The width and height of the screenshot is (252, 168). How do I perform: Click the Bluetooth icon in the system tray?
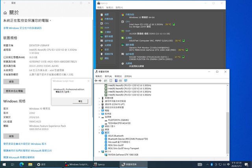(x=212, y=164)
